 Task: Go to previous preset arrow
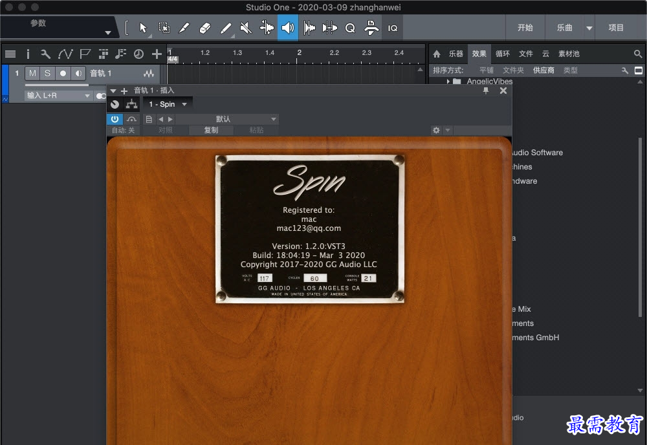pyautogui.click(x=161, y=119)
